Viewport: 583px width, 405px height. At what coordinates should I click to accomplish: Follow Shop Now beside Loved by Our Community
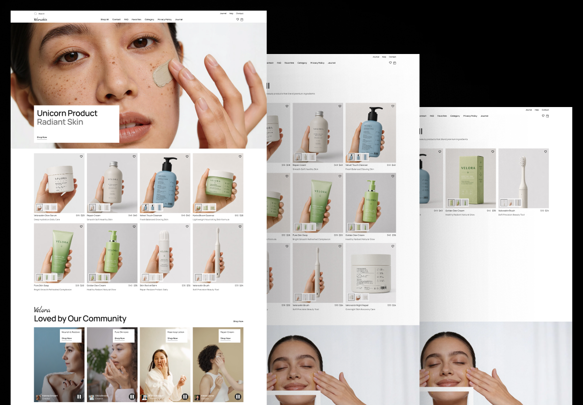[x=238, y=321]
